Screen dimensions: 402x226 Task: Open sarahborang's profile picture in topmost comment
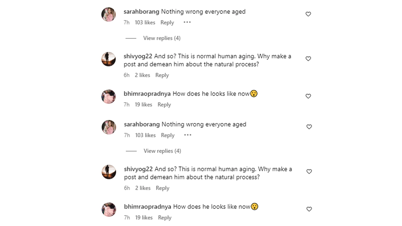coord(109,14)
